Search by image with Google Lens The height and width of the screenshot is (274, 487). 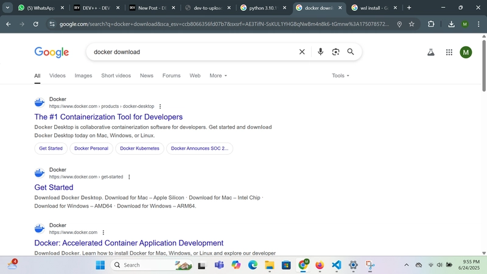click(335, 52)
